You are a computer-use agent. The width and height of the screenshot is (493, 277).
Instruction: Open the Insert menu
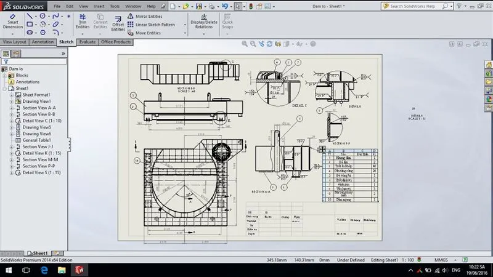pos(97,6)
